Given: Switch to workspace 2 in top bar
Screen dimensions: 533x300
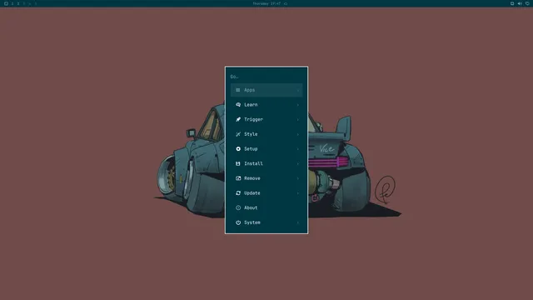Looking at the screenshot, I should [18, 3].
